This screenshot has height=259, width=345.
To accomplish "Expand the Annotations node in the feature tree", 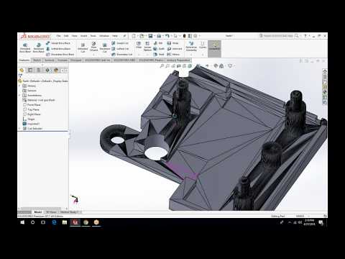I will point(20,96).
